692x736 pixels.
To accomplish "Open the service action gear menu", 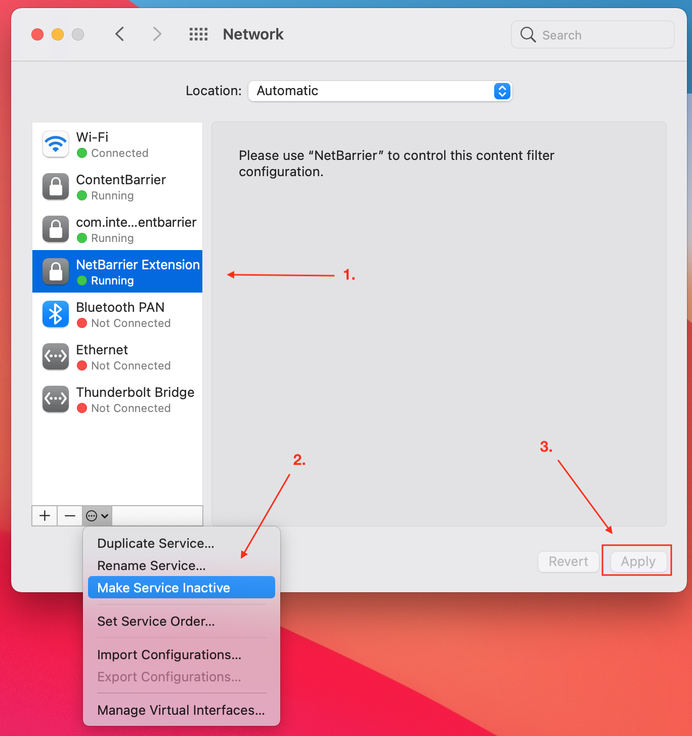I will (97, 516).
